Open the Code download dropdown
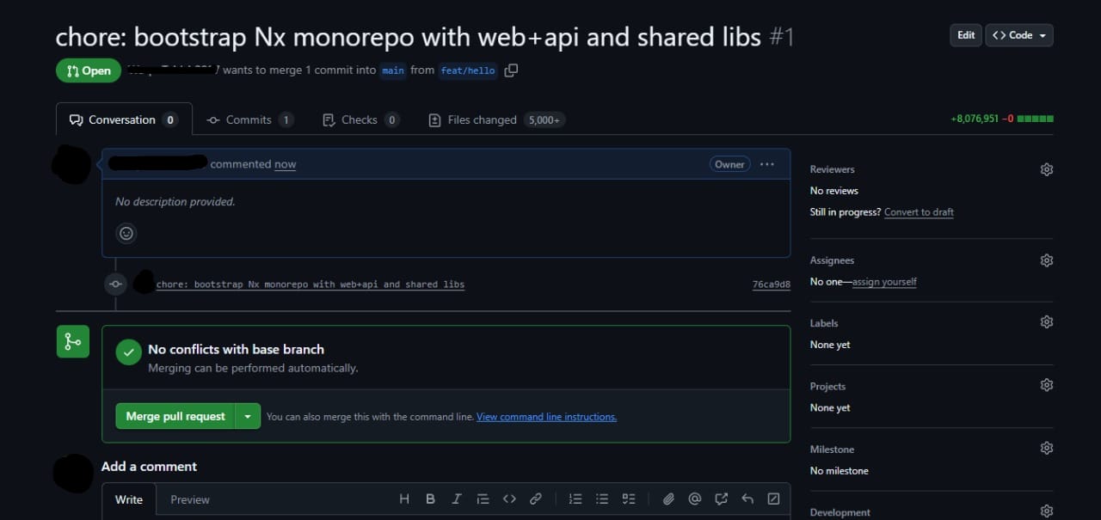The width and height of the screenshot is (1101, 520). (1018, 35)
